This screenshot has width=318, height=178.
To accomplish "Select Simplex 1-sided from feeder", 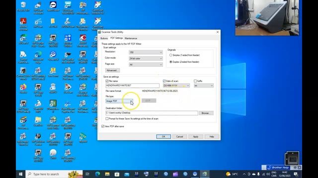I will (171, 55).
